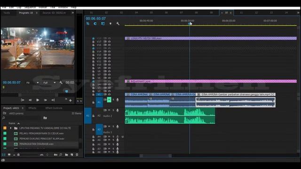This screenshot has width=301, height=169.
Task: Click Program monitor timecode 00:06:50:07
Action: pos(12,83)
